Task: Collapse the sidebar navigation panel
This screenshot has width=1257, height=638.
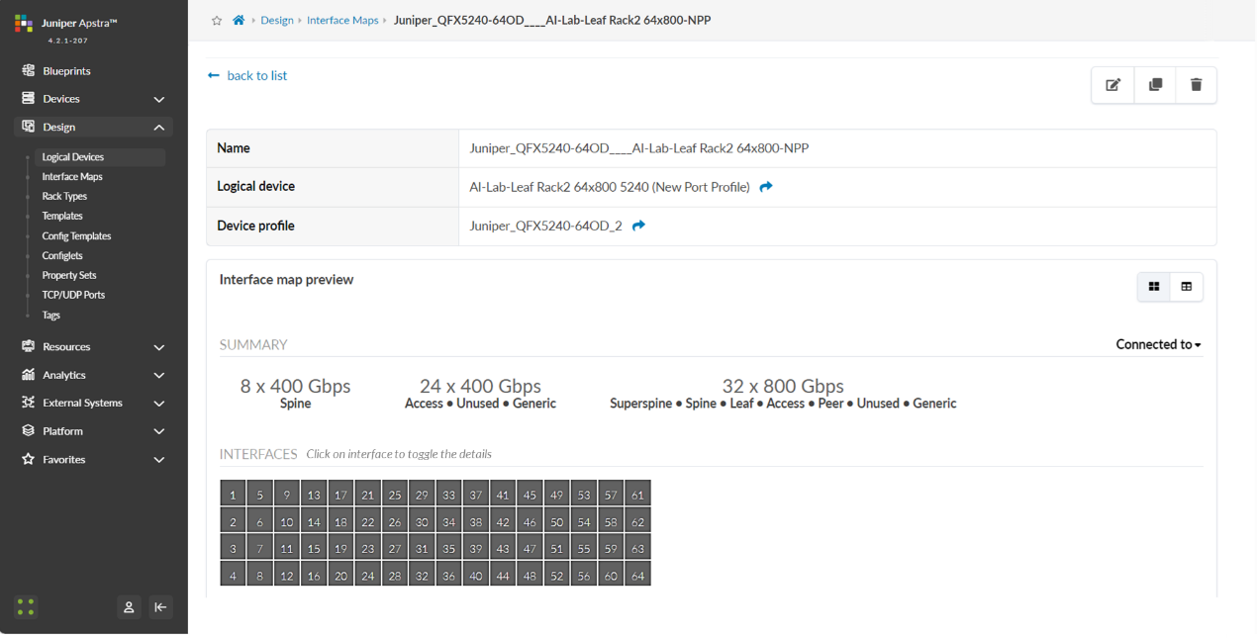Action: 161,607
